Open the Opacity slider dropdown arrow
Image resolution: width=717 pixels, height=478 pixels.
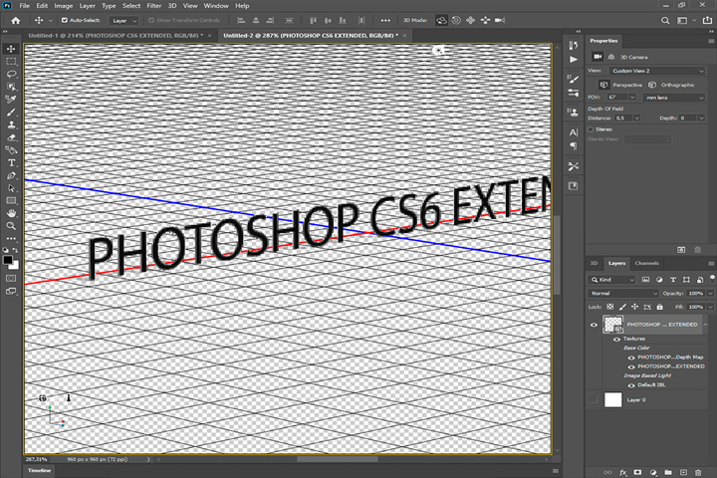(x=710, y=293)
